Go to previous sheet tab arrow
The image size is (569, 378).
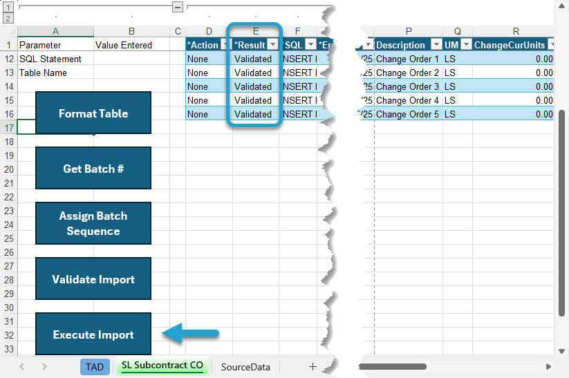pos(22,367)
